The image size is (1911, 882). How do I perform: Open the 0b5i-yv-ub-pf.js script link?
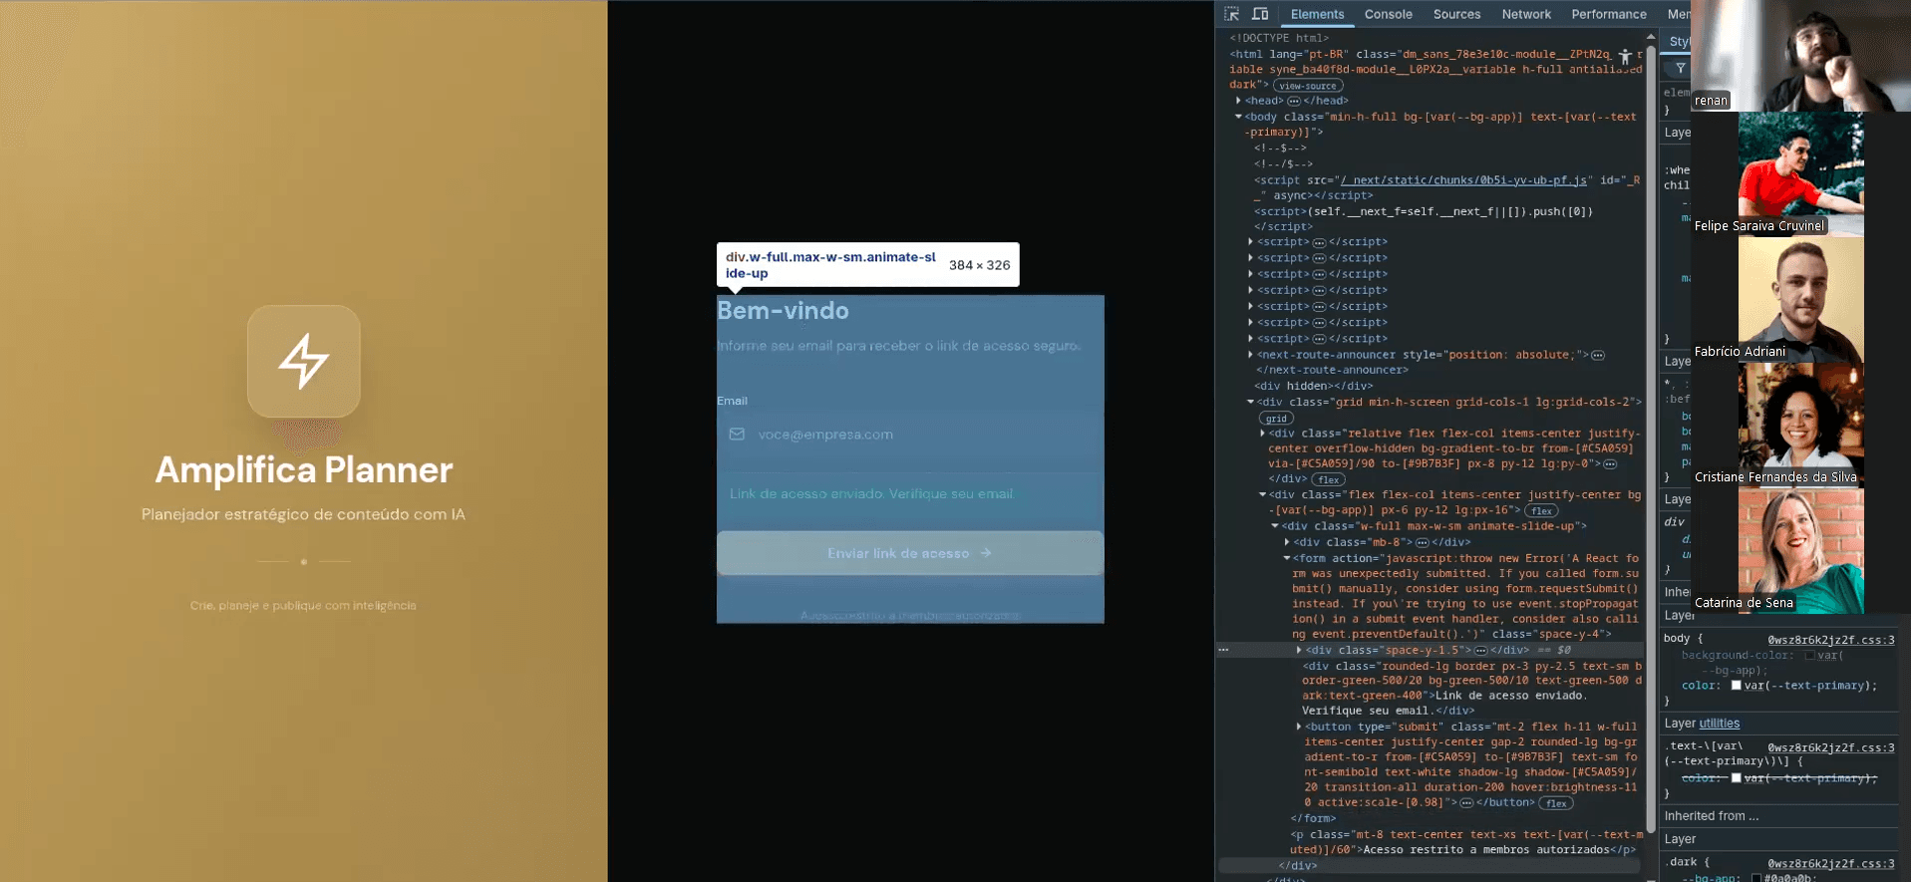click(1463, 180)
